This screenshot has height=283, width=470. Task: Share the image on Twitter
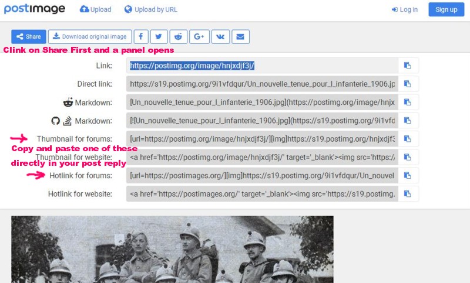pos(159,37)
